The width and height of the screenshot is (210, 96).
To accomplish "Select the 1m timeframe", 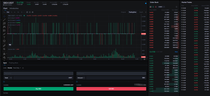I will coord(4,12).
